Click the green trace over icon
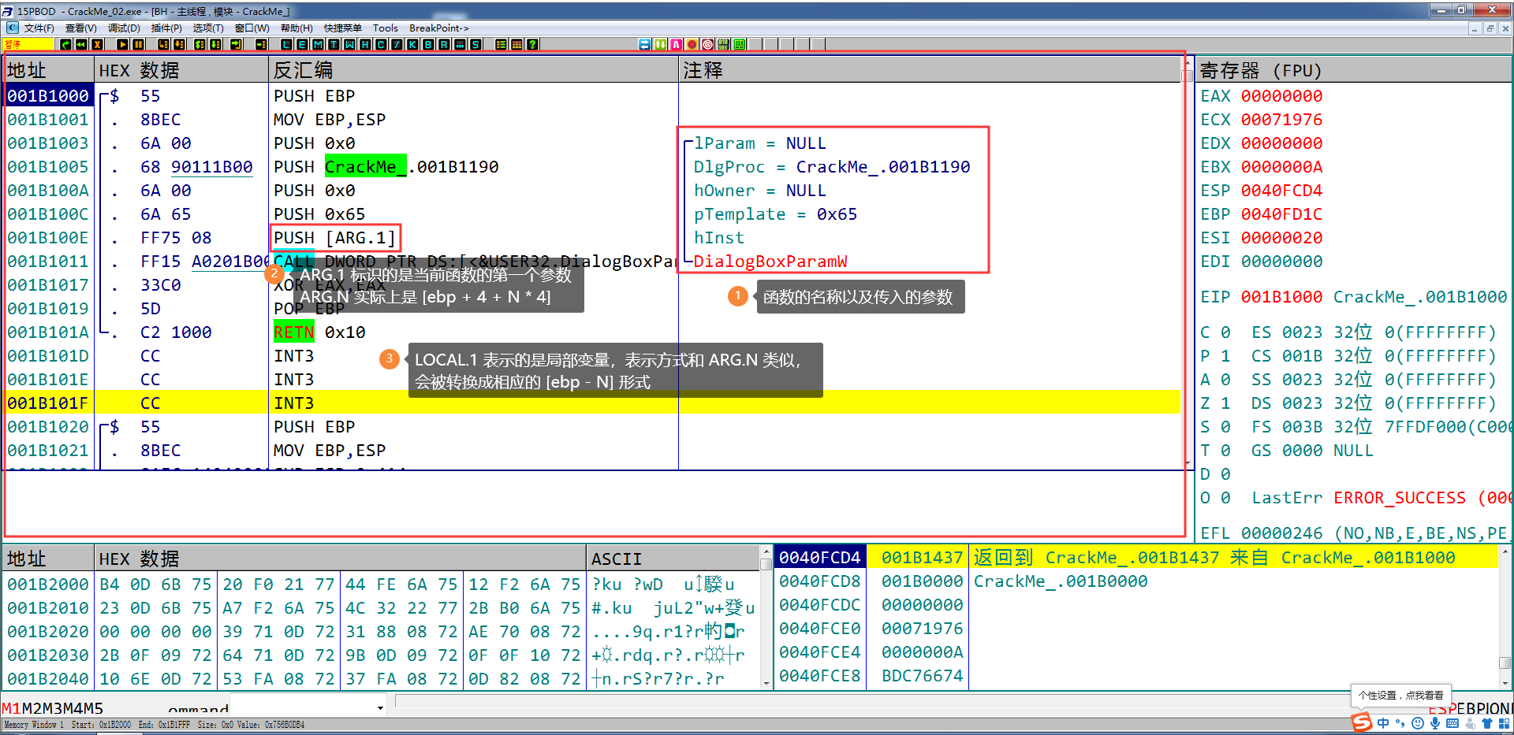The image size is (1514, 735). (x=214, y=44)
